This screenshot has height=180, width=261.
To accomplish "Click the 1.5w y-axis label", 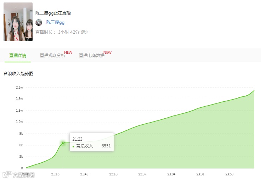I will [x=19, y=111].
